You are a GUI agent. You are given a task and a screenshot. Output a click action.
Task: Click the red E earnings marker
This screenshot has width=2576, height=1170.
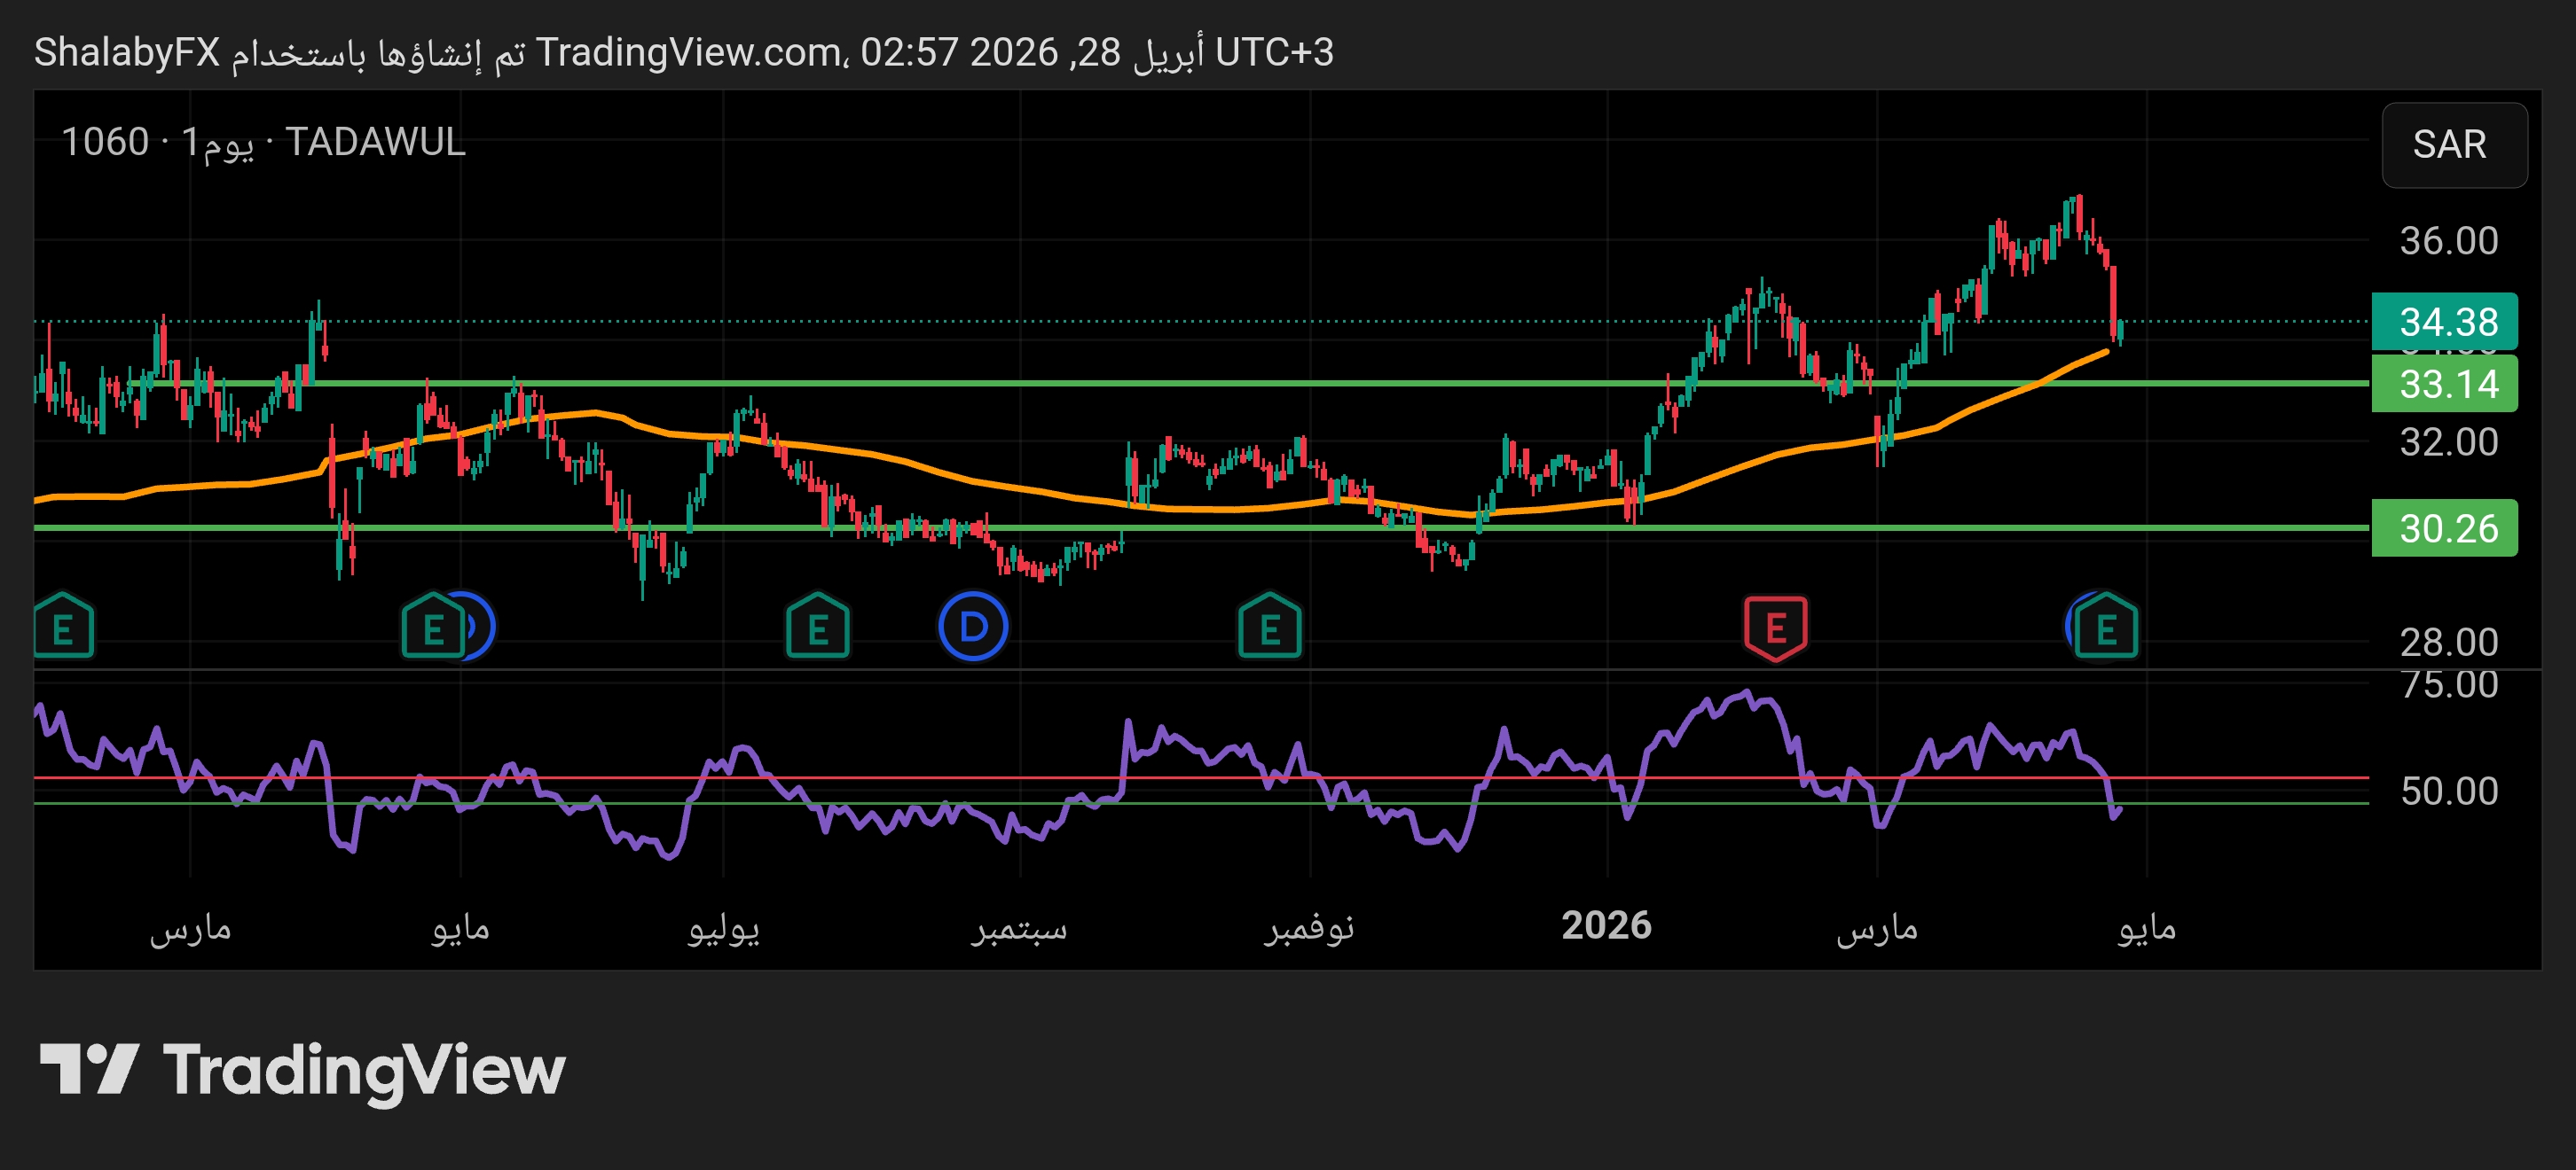[x=1775, y=628]
